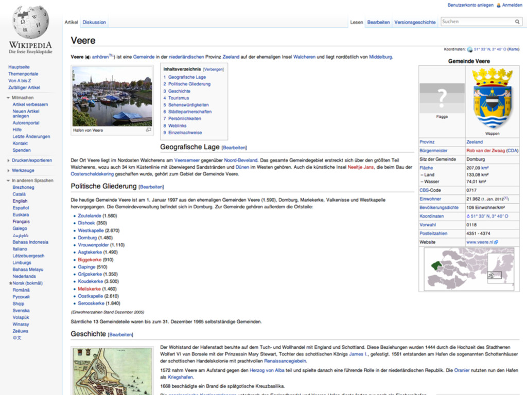The image size is (527, 395).
Task: Click the Fläche infobox link
Action: (x=426, y=168)
